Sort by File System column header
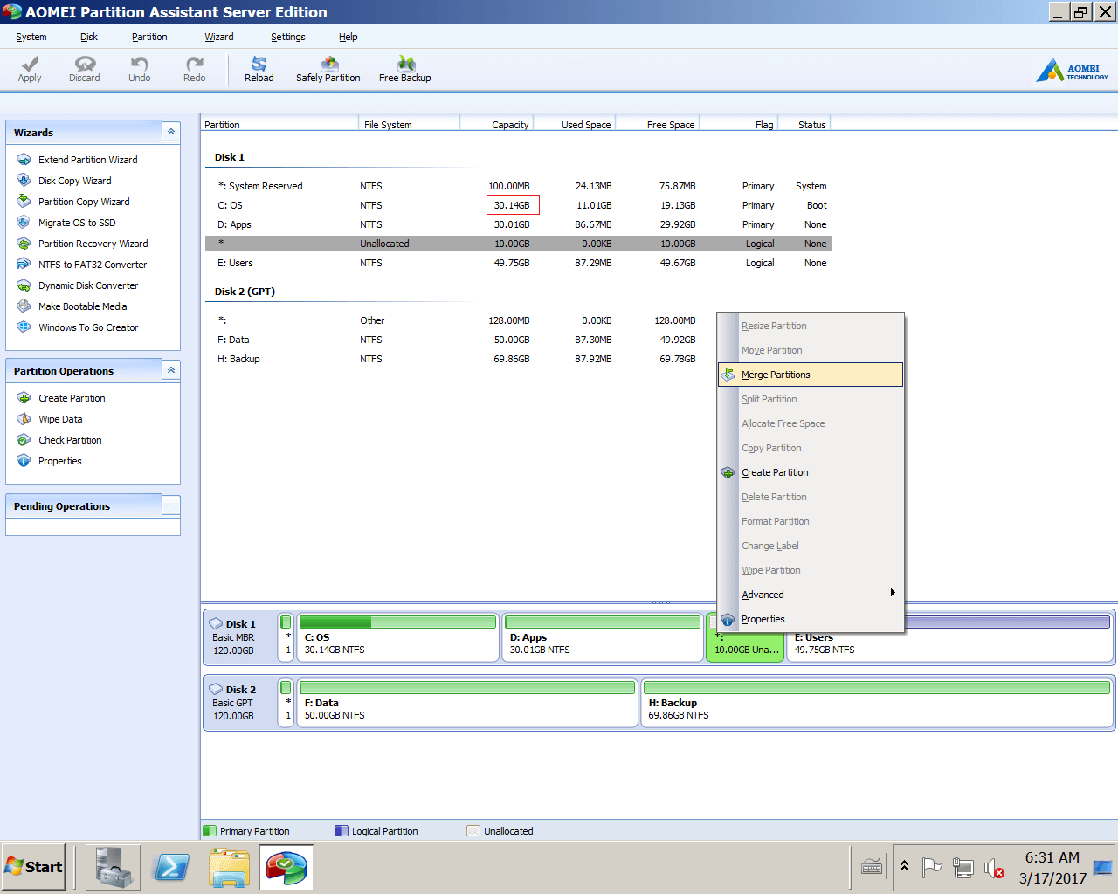 pos(409,125)
